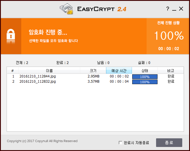Click 선택한 파일을 모두 암호화 합니다 subtitle
Viewport: 190px width, 151px height.
point(53,41)
